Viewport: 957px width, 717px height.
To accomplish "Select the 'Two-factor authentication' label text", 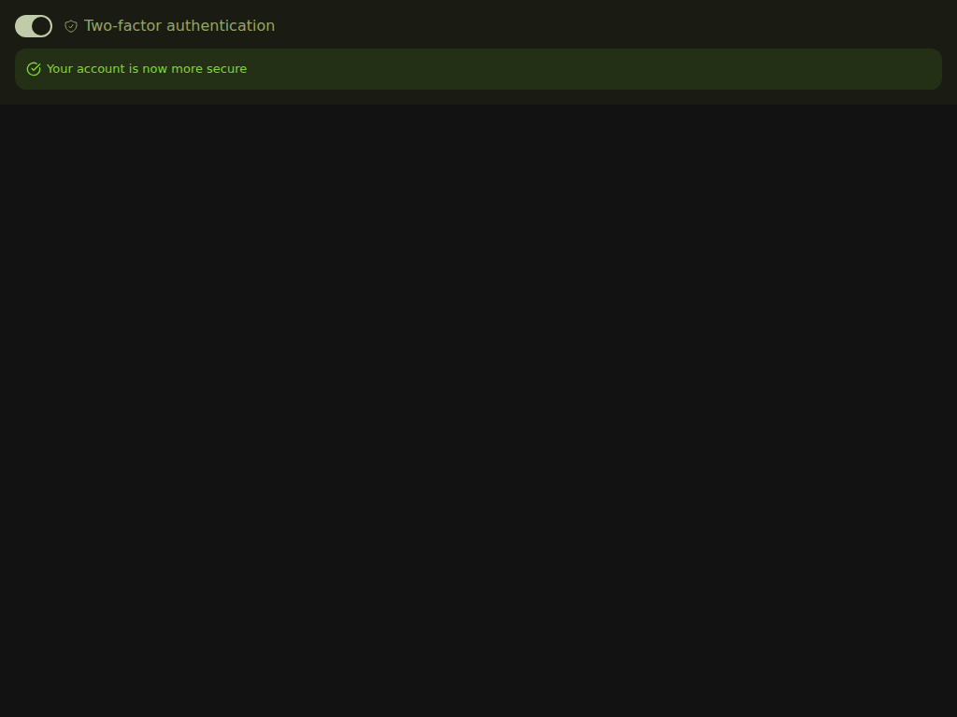I will point(179,26).
